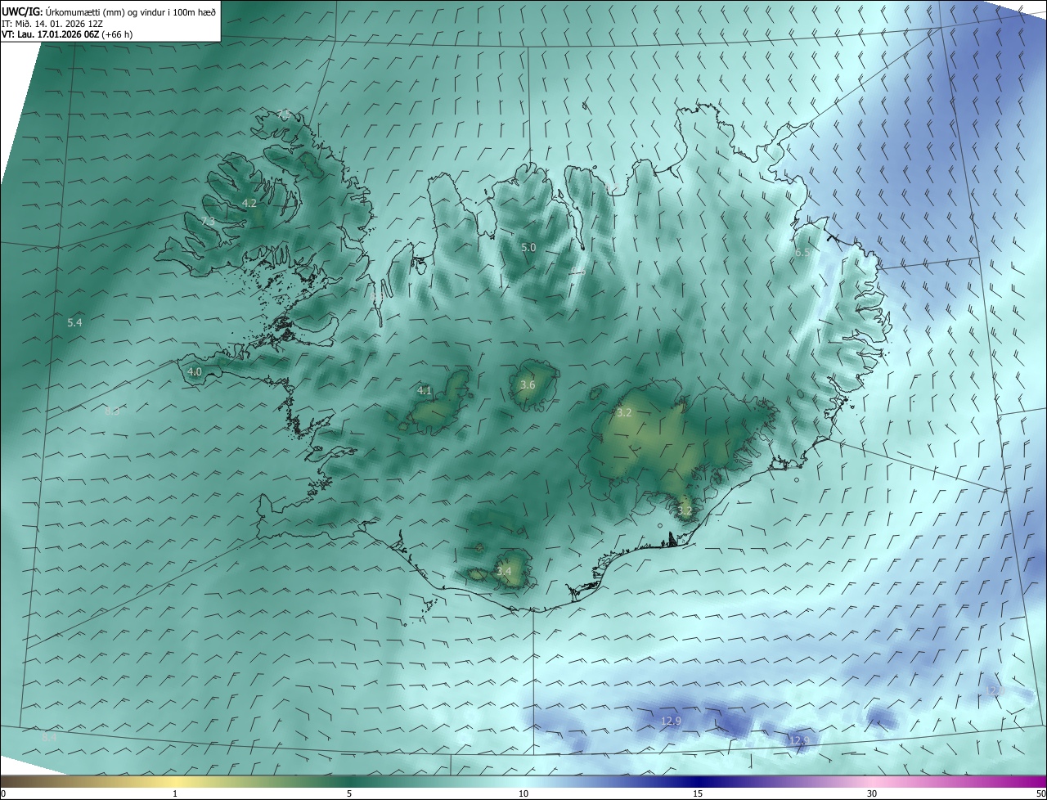Image resolution: width=1047 pixels, height=800 pixels.
Task: Click the 15 tick on the color scale
Action: coord(698,793)
